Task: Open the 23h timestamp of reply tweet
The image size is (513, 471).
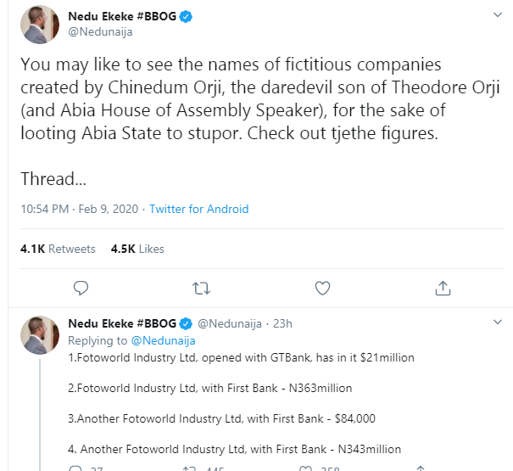Action: pos(282,323)
